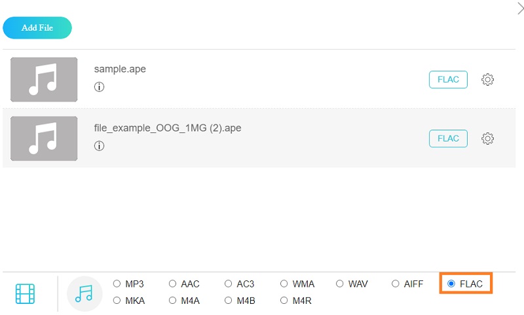Viewport: 524px width, 315px height.
Task: Switch to video format film icon
Action: (26, 293)
